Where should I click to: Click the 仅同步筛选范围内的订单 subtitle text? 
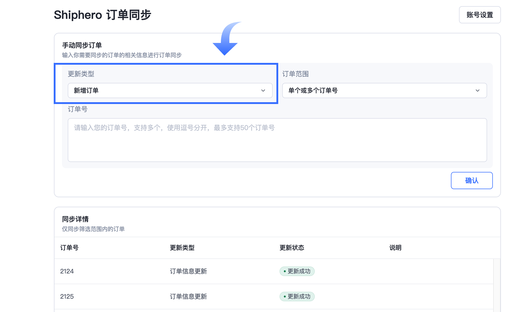click(x=93, y=229)
